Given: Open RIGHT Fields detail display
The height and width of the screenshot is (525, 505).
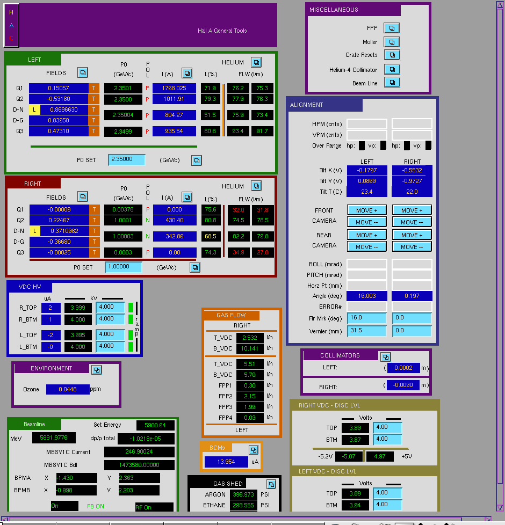Looking at the screenshot, I should (x=82, y=196).
